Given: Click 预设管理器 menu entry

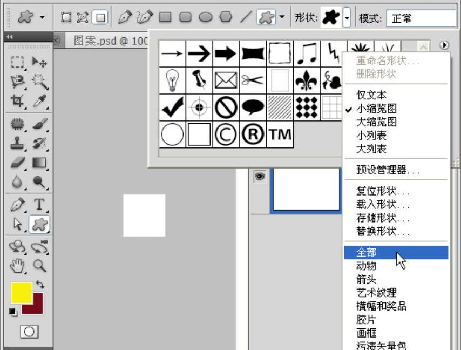Looking at the screenshot, I should [388, 170].
